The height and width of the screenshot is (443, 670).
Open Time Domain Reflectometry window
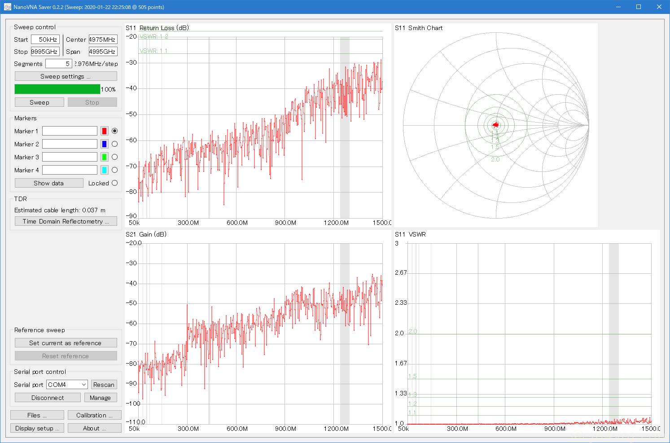66,221
